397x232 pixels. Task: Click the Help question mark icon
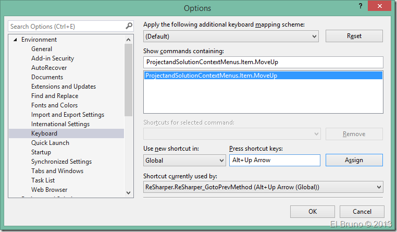click(x=359, y=6)
